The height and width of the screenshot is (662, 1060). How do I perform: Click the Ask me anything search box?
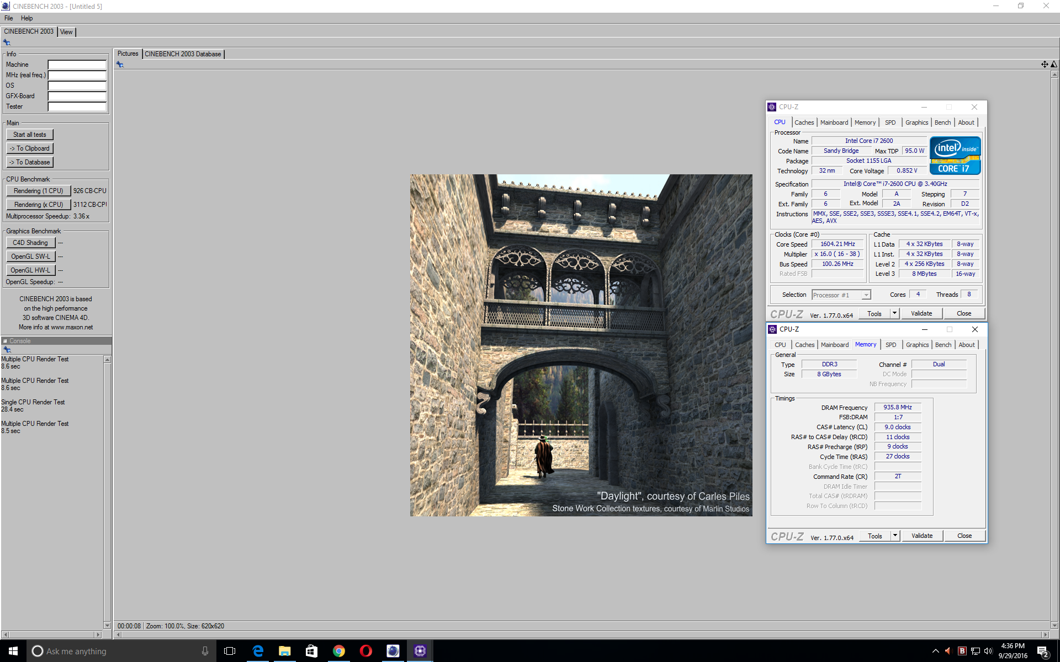coord(121,651)
